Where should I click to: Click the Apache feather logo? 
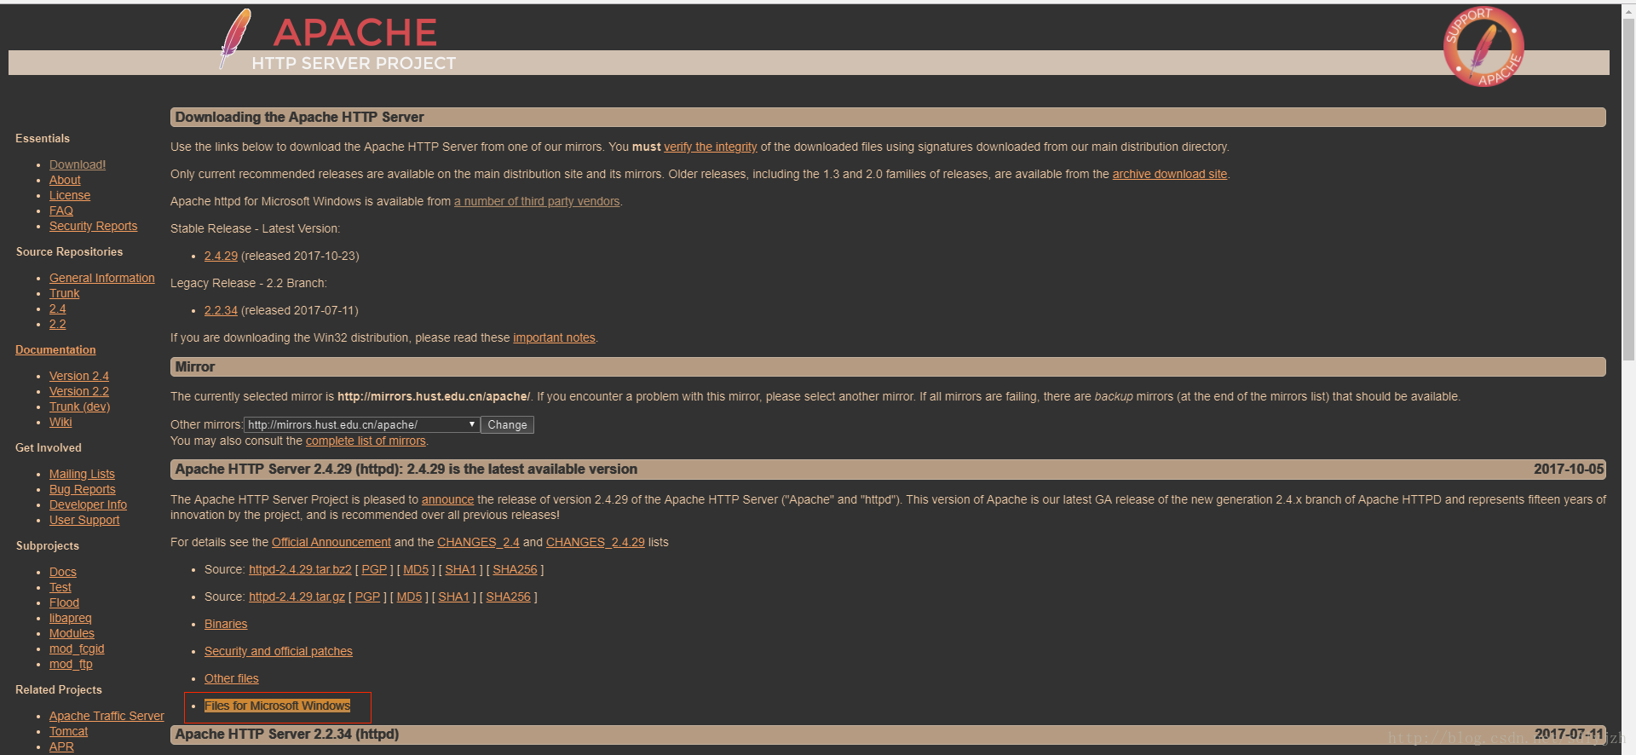pos(236,38)
